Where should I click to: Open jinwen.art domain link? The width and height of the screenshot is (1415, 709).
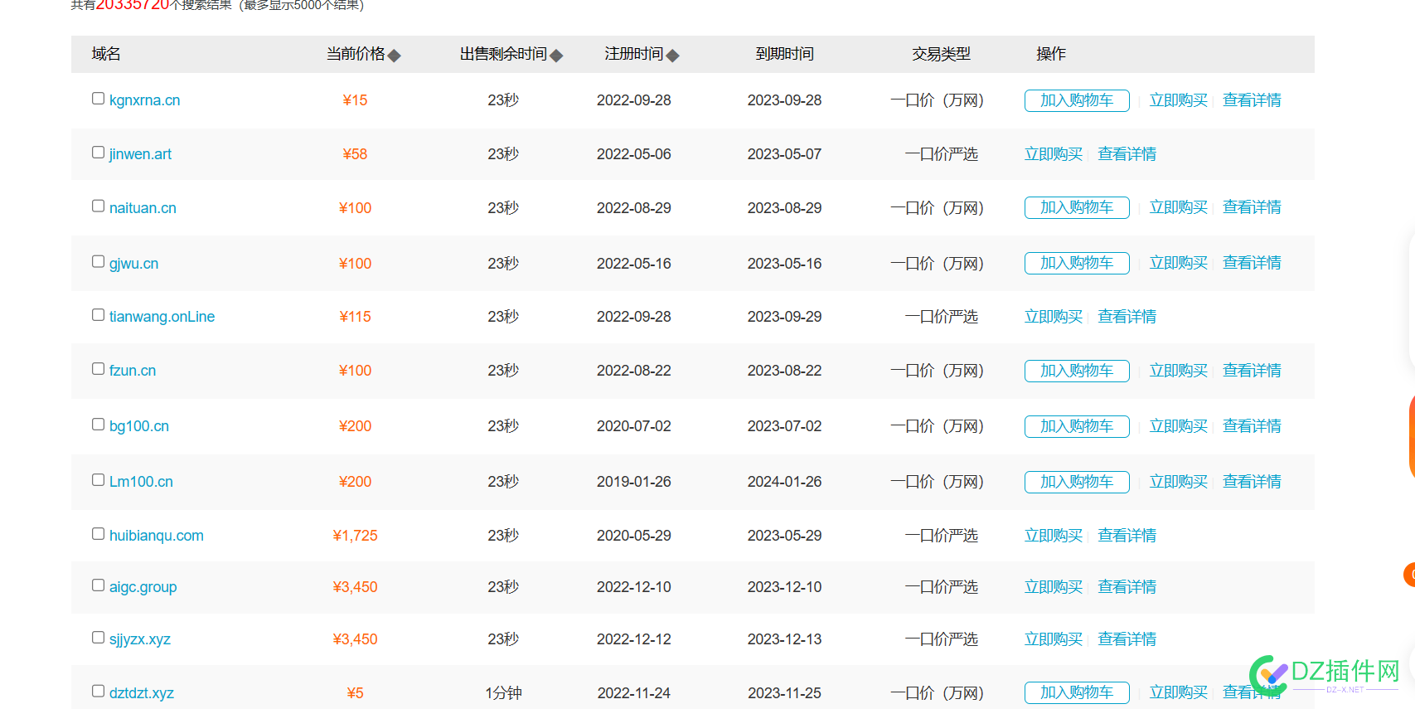pos(140,154)
